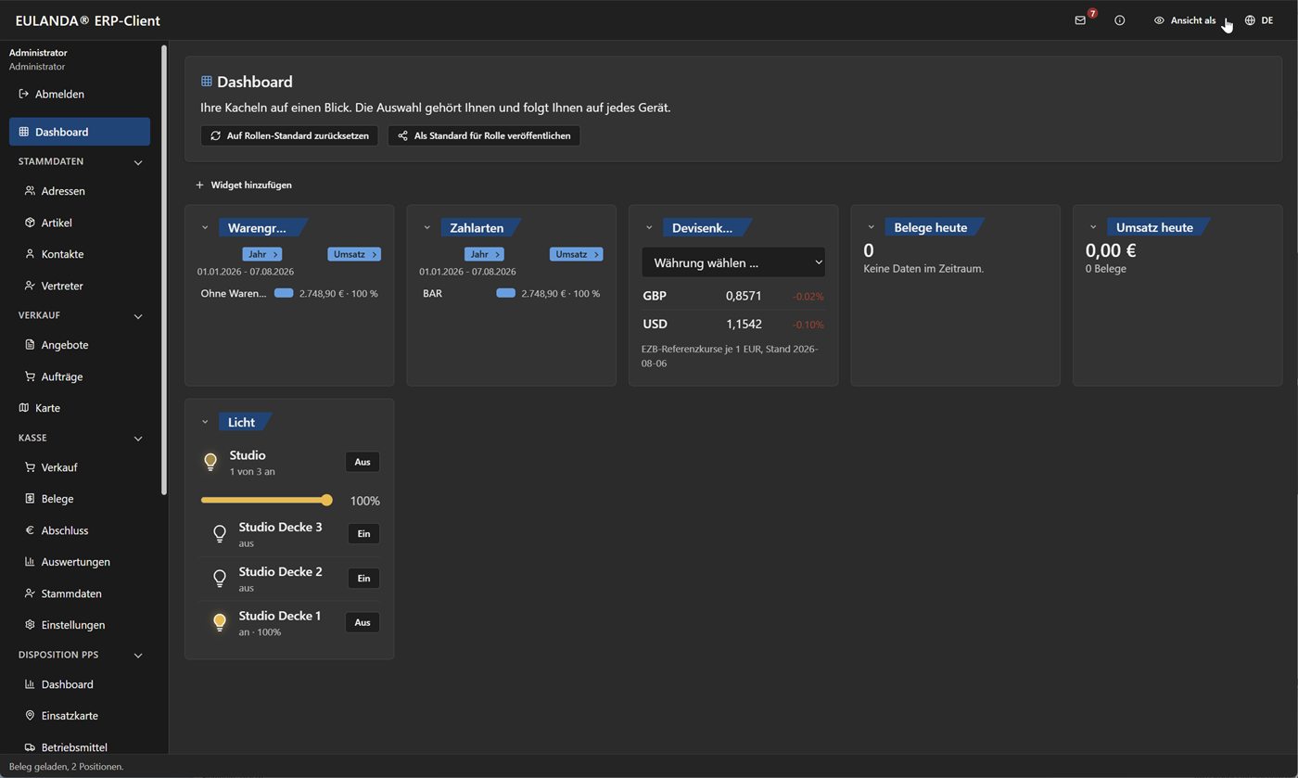
Task: Click the Dashboard grid icon in sidebar
Action: [24, 132]
